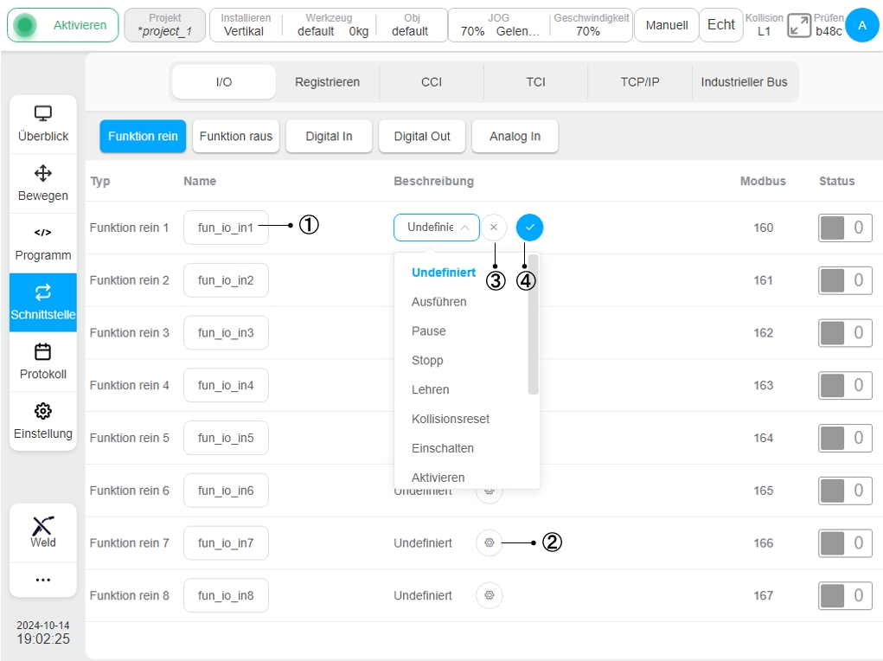Click the Manuell mode button

coord(667,25)
